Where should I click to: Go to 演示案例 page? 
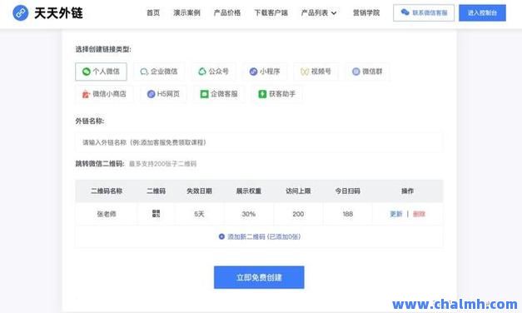point(186,13)
